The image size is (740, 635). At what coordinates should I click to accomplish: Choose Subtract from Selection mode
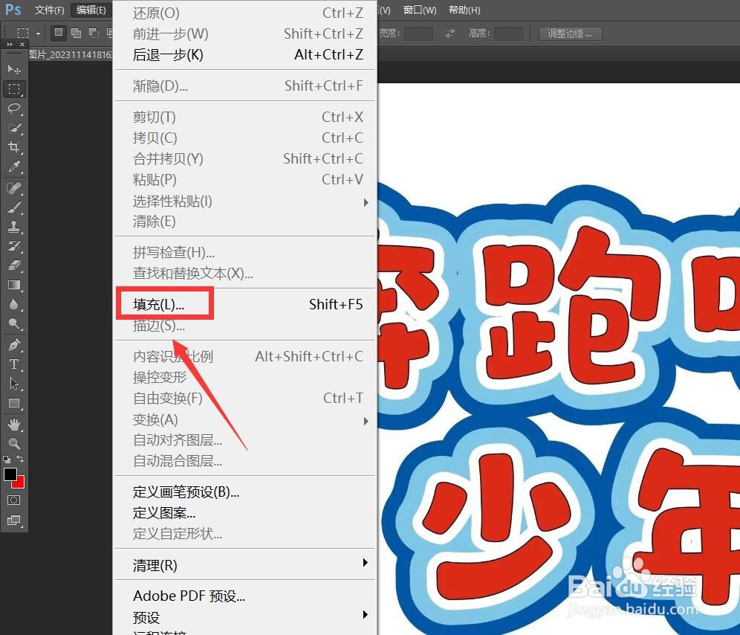point(94,33)
